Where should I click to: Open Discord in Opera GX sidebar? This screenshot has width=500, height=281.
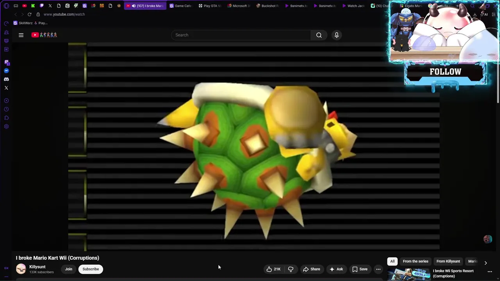coord(6,79)
